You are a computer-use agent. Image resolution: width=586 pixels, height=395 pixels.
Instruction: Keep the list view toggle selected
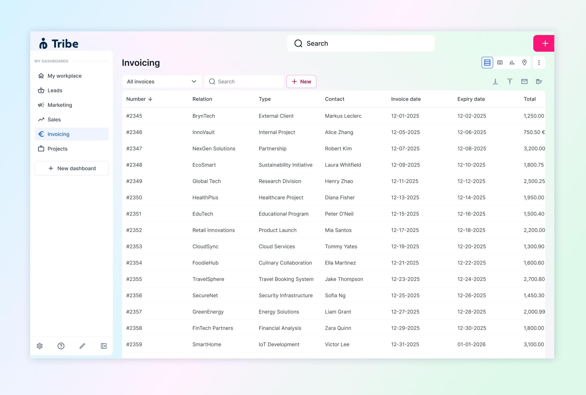487,62
